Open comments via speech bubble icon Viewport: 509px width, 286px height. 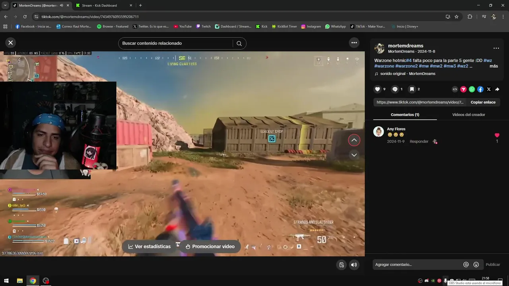395,89
